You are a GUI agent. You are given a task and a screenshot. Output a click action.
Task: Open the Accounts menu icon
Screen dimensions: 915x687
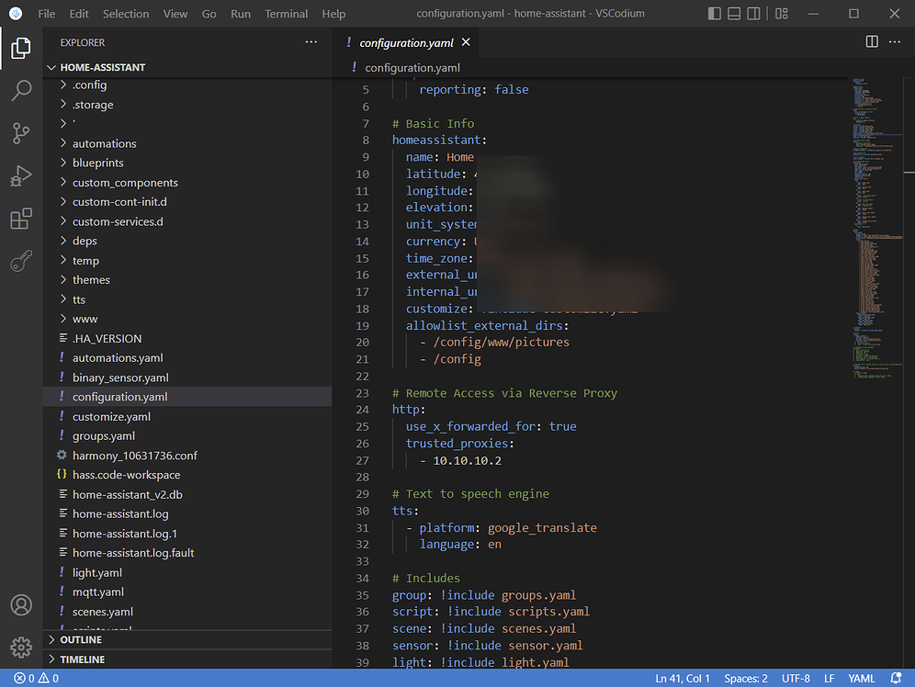point(21,605)
